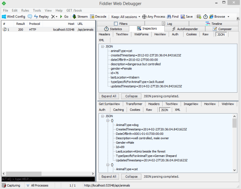This screenshot has width=241, height=189.
Task: Open the Edit menu
Action: pos(14,10)
